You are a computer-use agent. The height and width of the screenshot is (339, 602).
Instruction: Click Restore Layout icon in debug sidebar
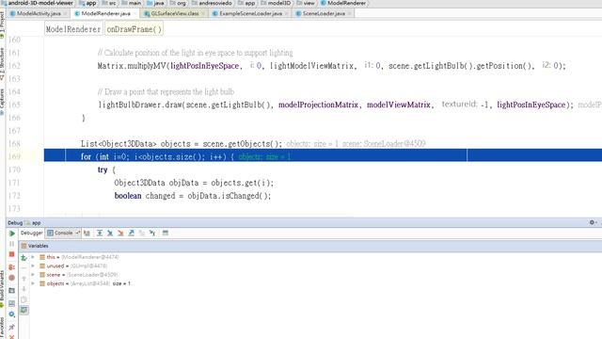(x=12, y=303)
